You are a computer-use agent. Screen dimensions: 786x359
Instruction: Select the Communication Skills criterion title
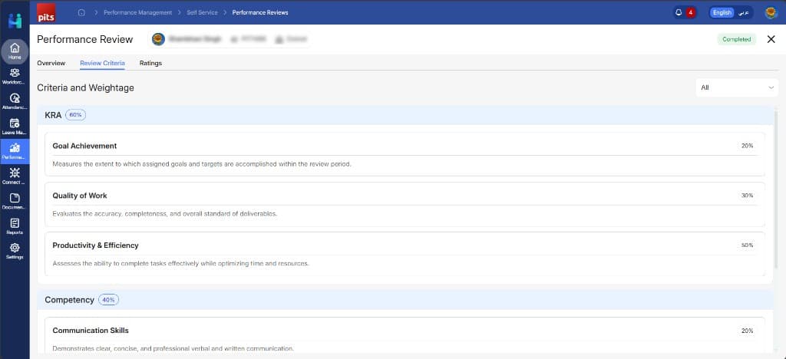(x=91, y=331)
